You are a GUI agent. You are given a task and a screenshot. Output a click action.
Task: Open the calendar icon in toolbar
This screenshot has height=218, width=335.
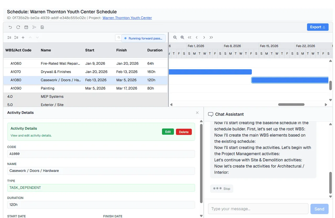26,27
